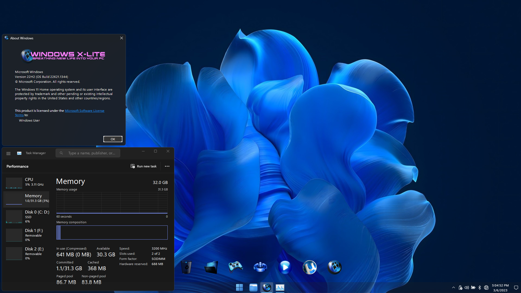
Task: Open the notification center icon
Action: pos(516,288)
